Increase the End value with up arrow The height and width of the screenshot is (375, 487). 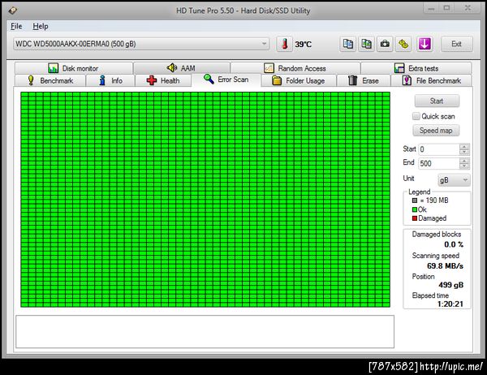click(464, 161)
